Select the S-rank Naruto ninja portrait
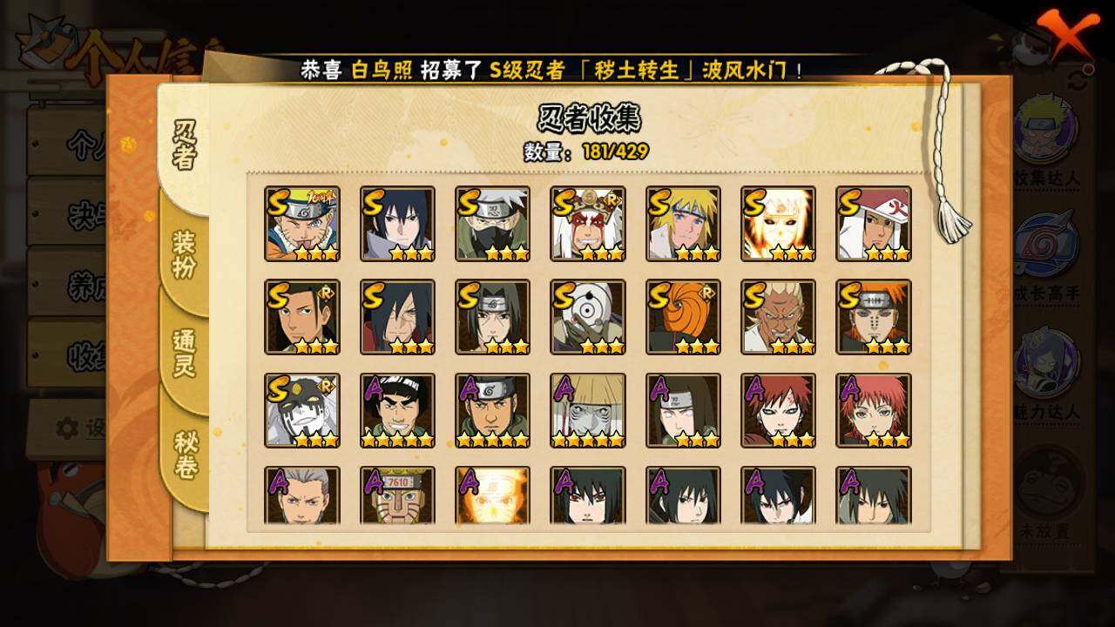1115x627 pixels. point(302,224)
